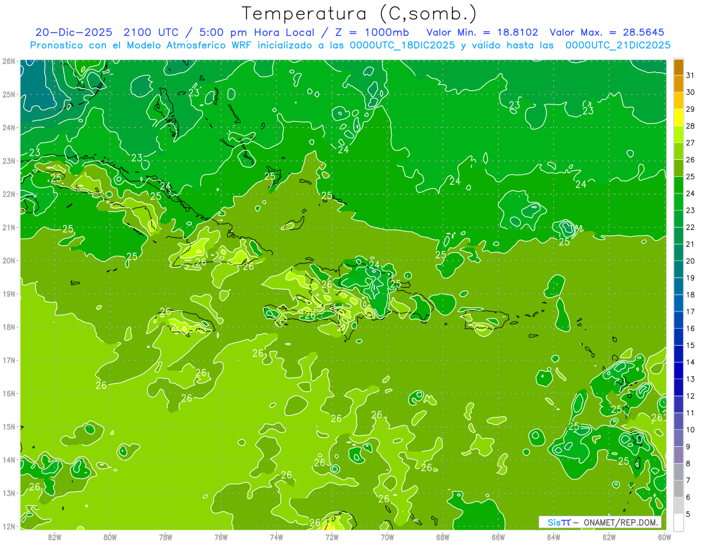Click the '25N' latitude axis label
This screenshot has width=706, height=545.
pyautogui.click(x=8, y=94)
